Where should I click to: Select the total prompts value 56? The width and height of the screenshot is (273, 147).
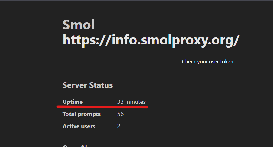(120, 114)
